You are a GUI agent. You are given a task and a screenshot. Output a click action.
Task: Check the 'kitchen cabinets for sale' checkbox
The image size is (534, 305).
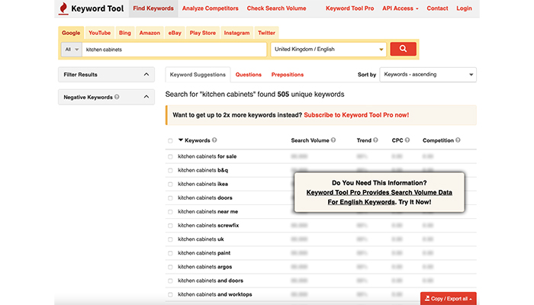coord(170,156)
